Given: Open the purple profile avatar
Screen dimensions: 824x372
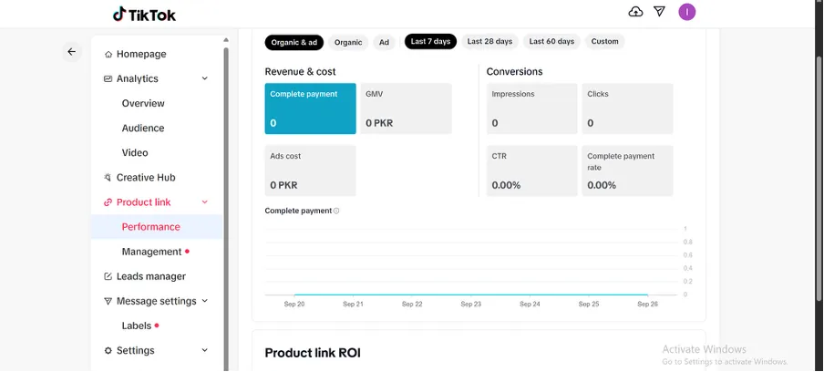Looking at the screenshot, I should [x=687, y=12].
